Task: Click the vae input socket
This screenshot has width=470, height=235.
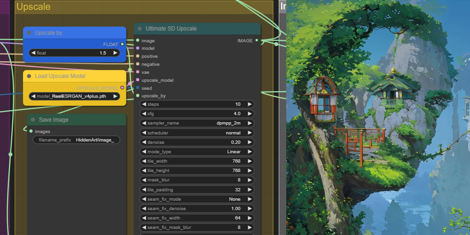Action: (138, 72)
